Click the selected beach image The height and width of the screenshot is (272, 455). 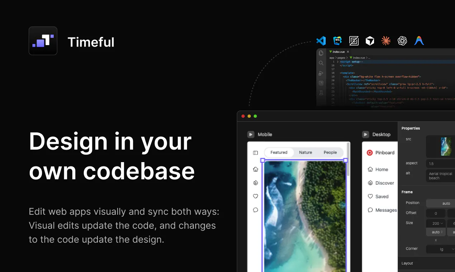(305, 216)
